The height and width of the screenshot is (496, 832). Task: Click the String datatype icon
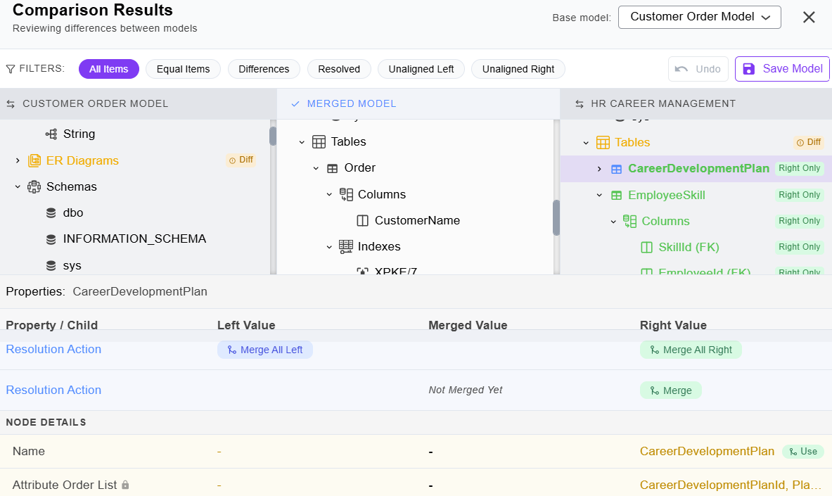pos(51,134)
